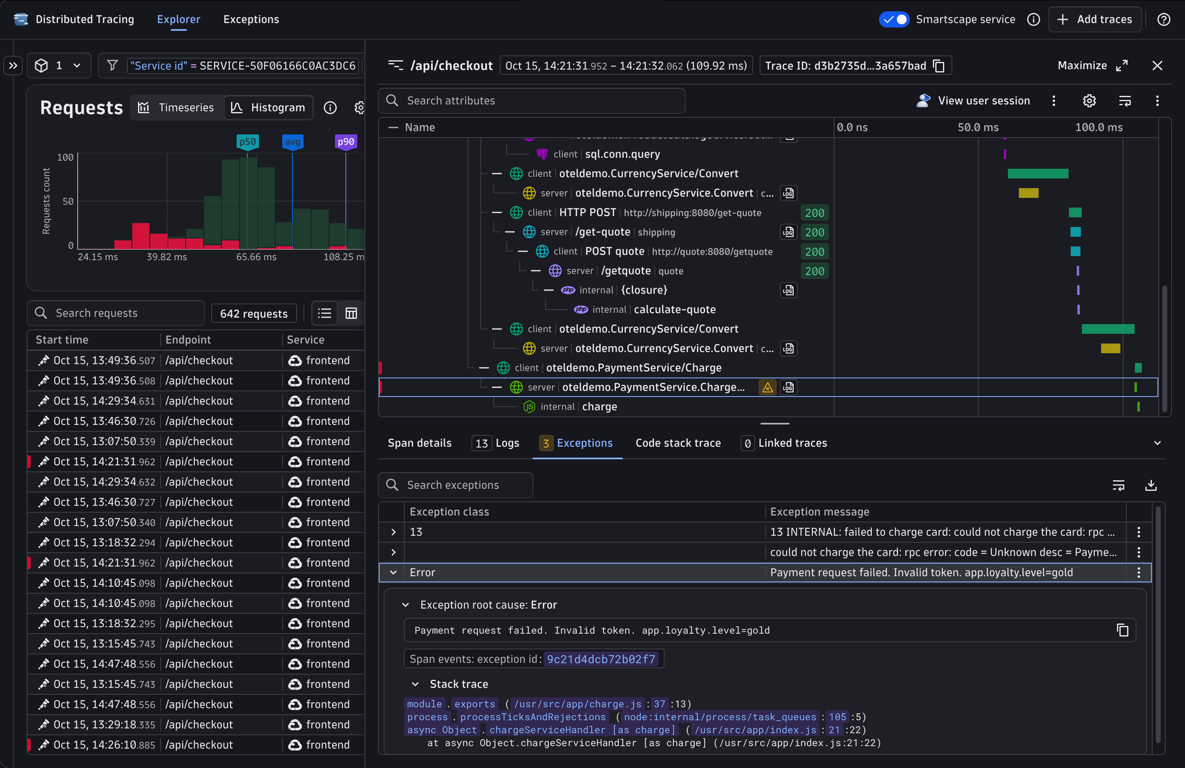The height and width of the screenshot is (768, 1185).
Task: Collapse the bottom span details panel
Action: [x=1157, y=443]
